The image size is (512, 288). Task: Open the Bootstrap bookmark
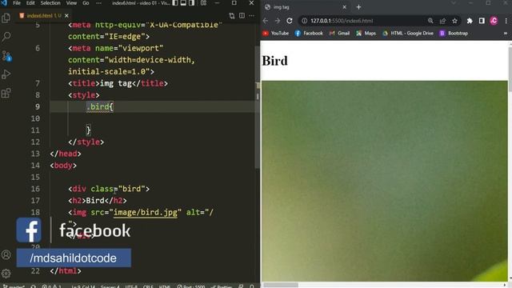[x=454, y=34]
